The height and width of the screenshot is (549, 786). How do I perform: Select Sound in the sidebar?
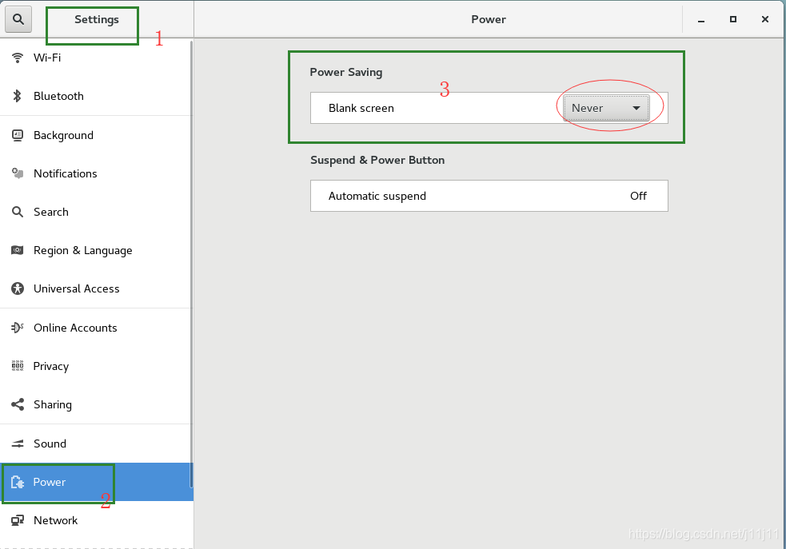click(x=96, y=444)
